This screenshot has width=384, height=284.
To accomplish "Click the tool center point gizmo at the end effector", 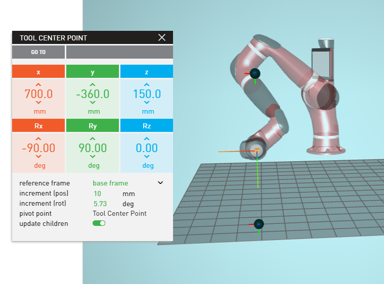I will pos(257,151).
